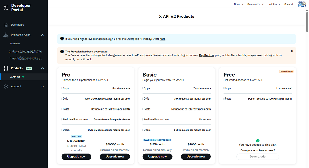
Task: Click the Basic plan heading
Action: tap(150, 75)
